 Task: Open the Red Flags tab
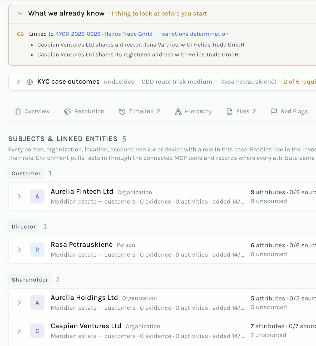click(x=289, y=112)
